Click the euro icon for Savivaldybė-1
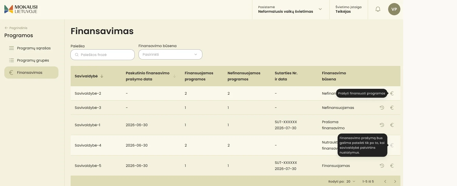This screenshot has width=457, height=186. [392, 125]
